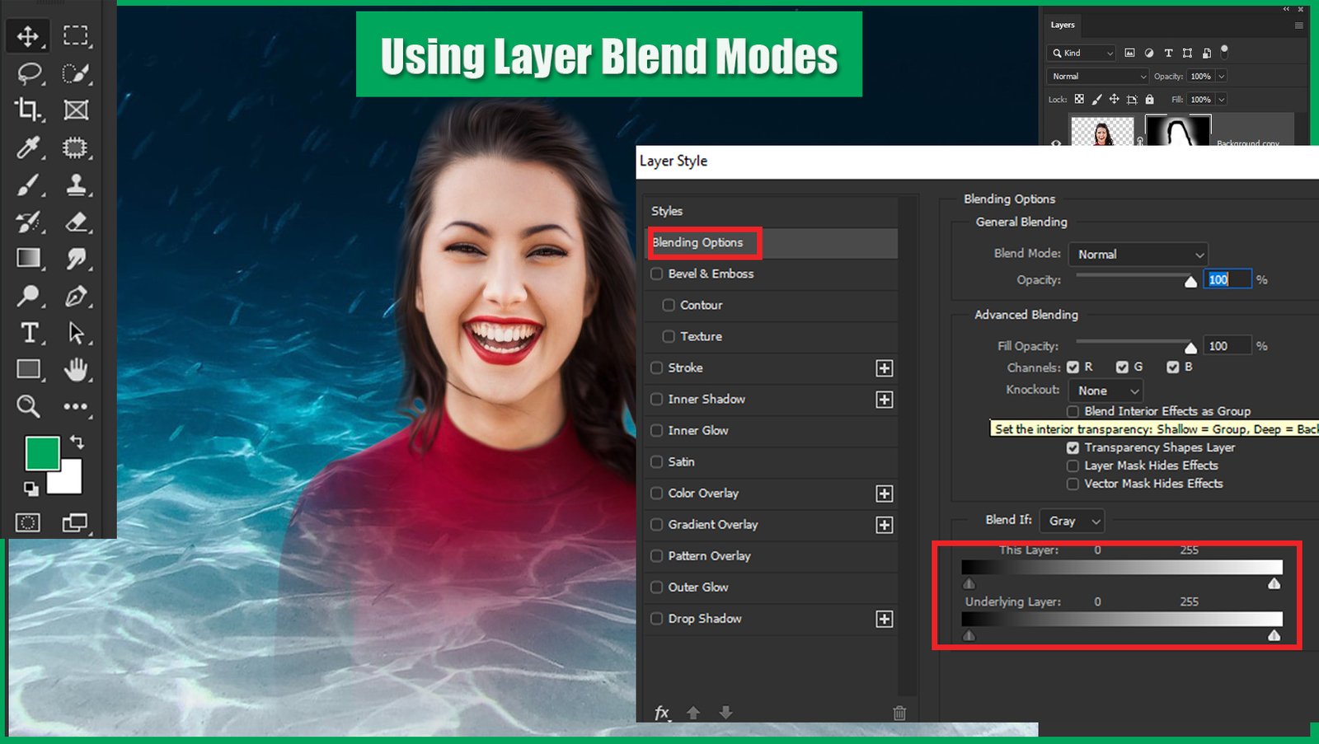This screenshot has height=744, width=1319.
Task: Reset default foreground and background colors
Action: [x=31, y=489]
